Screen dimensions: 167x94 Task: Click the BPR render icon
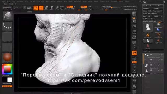tap(134, 14)
